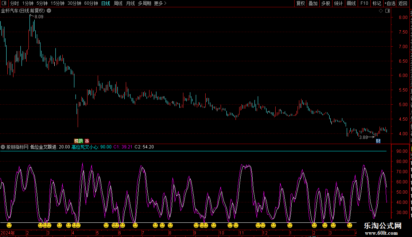Expand the 更多 > timeframe menu

160,3
